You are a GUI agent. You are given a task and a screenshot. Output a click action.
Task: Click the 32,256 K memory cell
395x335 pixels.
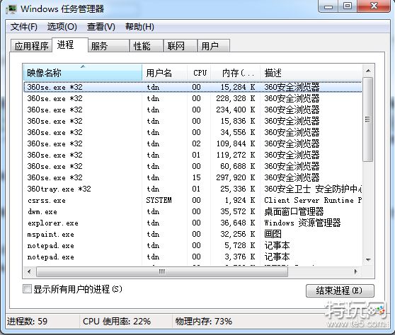click(238, 234)
